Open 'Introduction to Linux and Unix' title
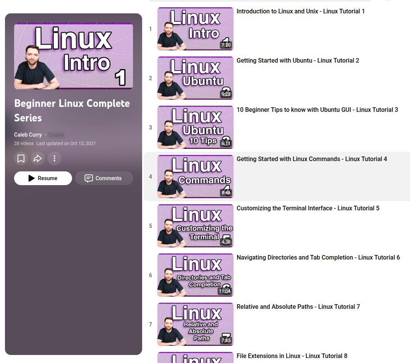 coord(300,11)
